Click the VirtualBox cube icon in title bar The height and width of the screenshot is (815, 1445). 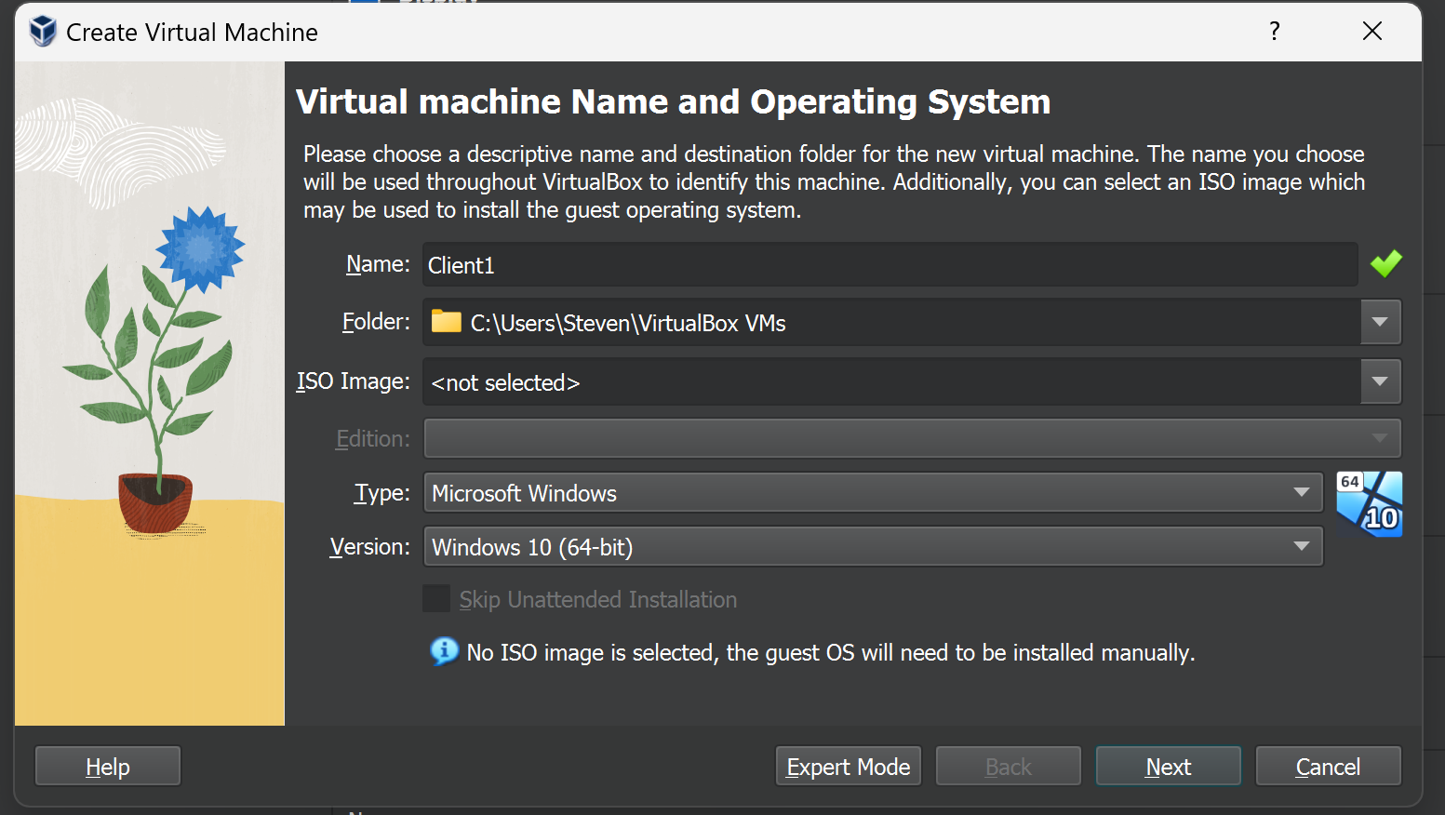click(43, 32)
